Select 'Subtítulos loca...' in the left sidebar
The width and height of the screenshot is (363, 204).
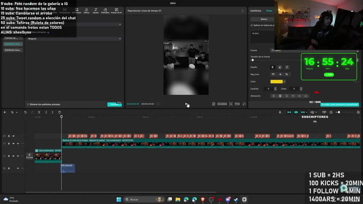click(x=13, y=50)
